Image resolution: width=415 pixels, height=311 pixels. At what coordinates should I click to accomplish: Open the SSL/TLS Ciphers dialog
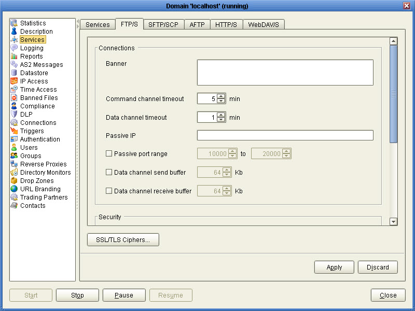(122, 239)
